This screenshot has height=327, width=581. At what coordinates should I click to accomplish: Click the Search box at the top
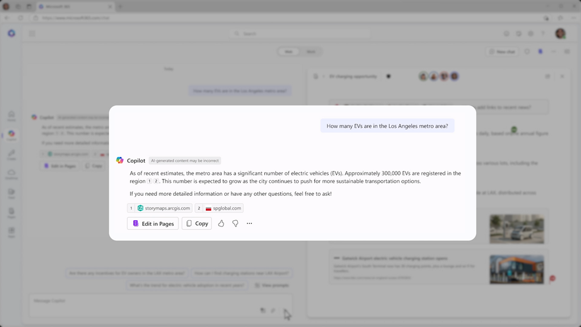(x=300, y=33)
